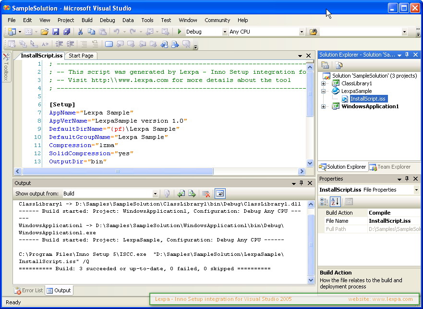Open the File menu
The image size is (423, 309).
(12, 20)
